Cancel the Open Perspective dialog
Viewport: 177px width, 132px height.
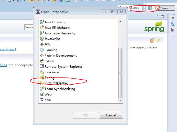(x=111, y=115)
